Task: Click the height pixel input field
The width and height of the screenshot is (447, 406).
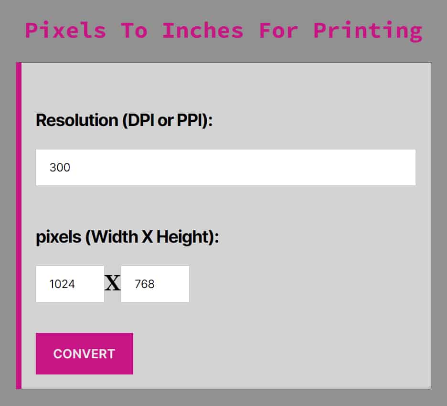Action: [x=155, y=284]
